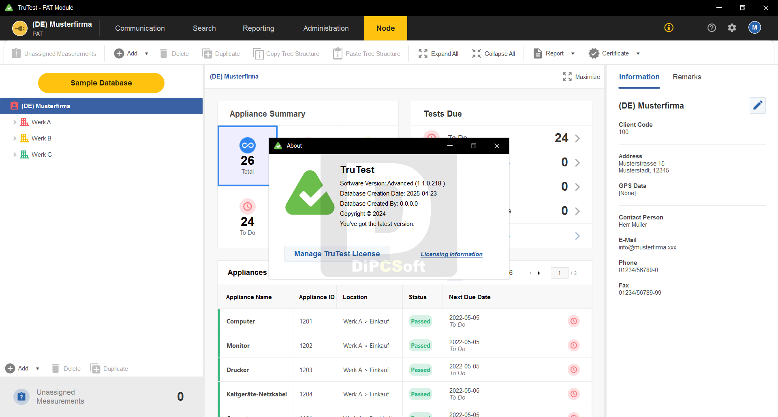Click the bottom-left Duplicate button
Image resolution: width=778 pixels, height=417 pixels.
[109, 368]
